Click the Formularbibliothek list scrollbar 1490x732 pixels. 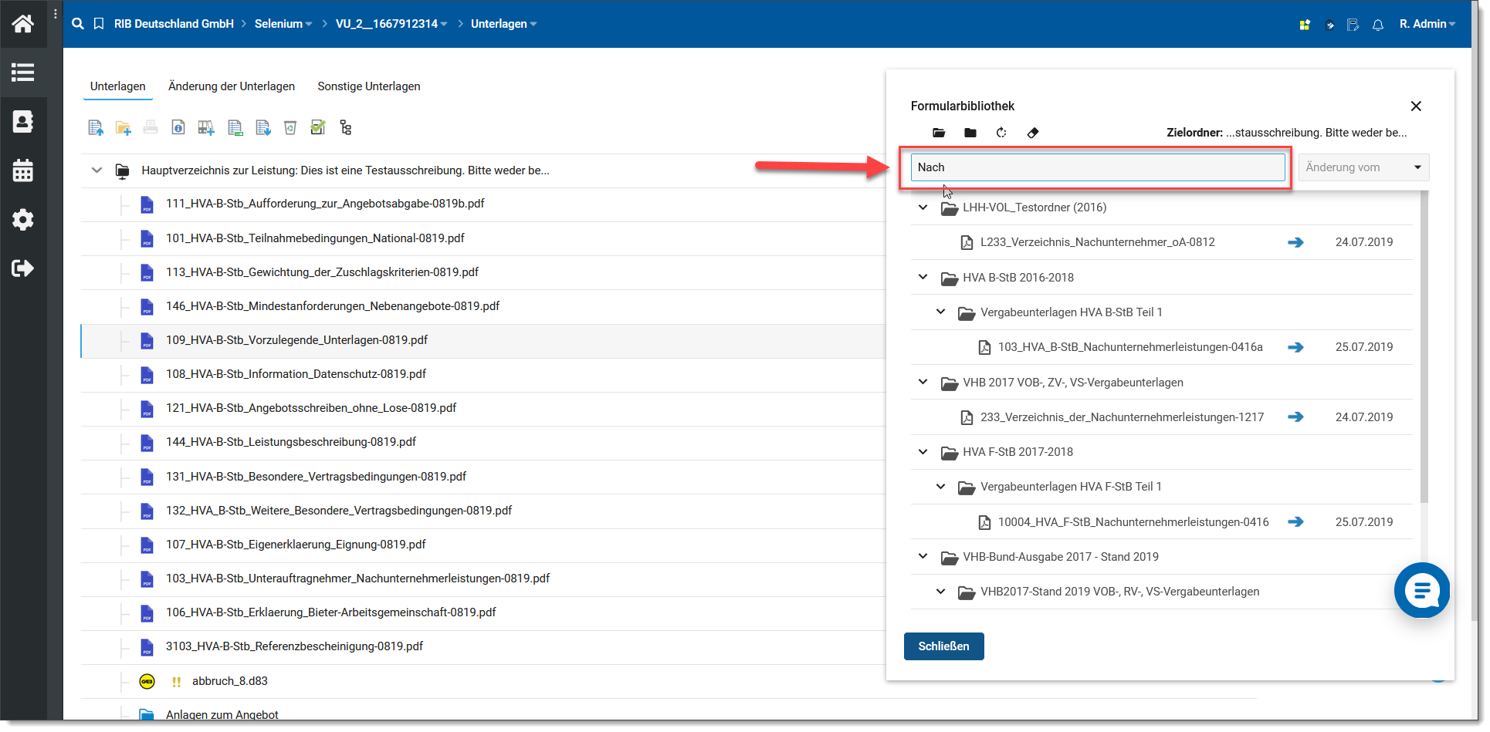coord(1424,347)
